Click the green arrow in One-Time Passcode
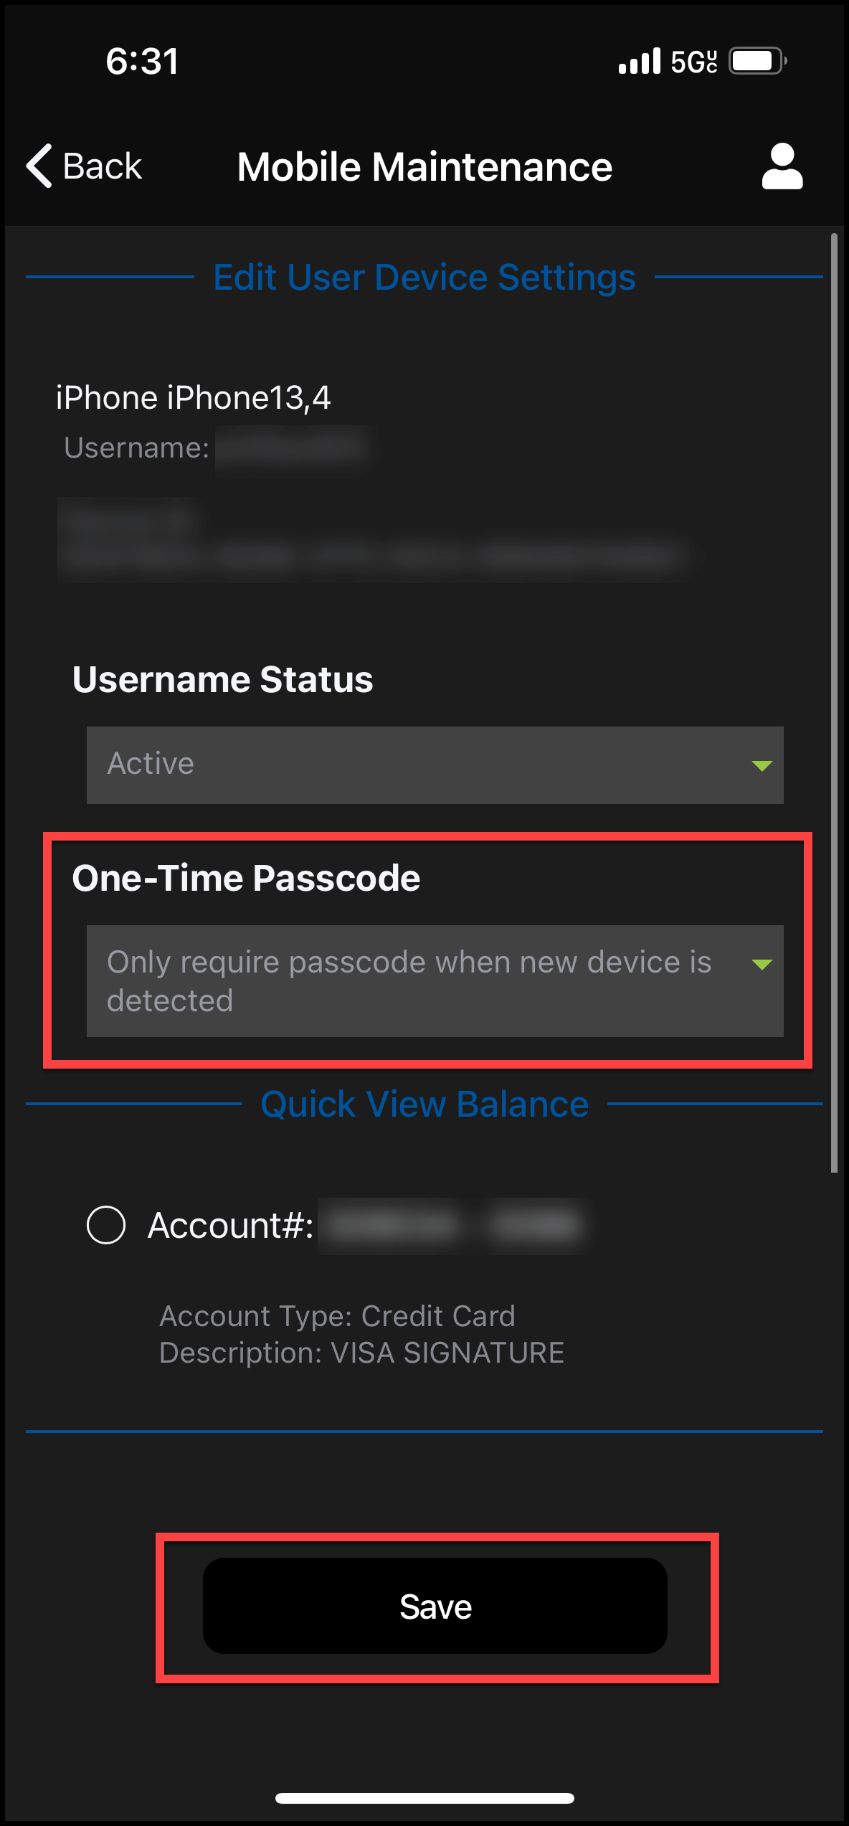 pyautogui.click(x=762, y=965)
